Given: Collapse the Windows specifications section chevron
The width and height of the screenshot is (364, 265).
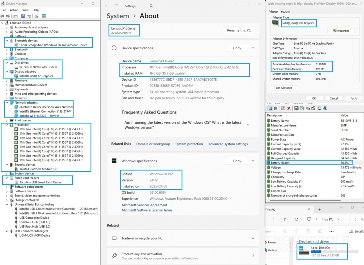Looking at the screenshot, I should tap(253, 161).
